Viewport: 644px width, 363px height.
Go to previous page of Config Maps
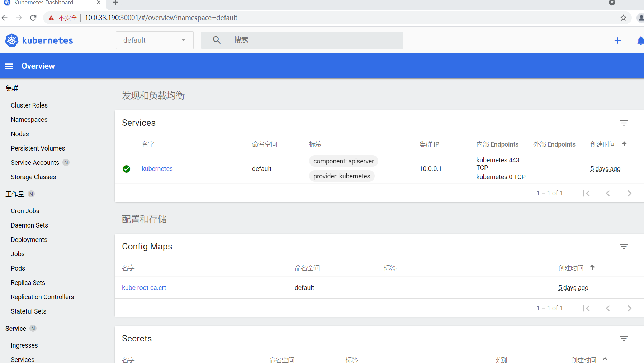608,308
